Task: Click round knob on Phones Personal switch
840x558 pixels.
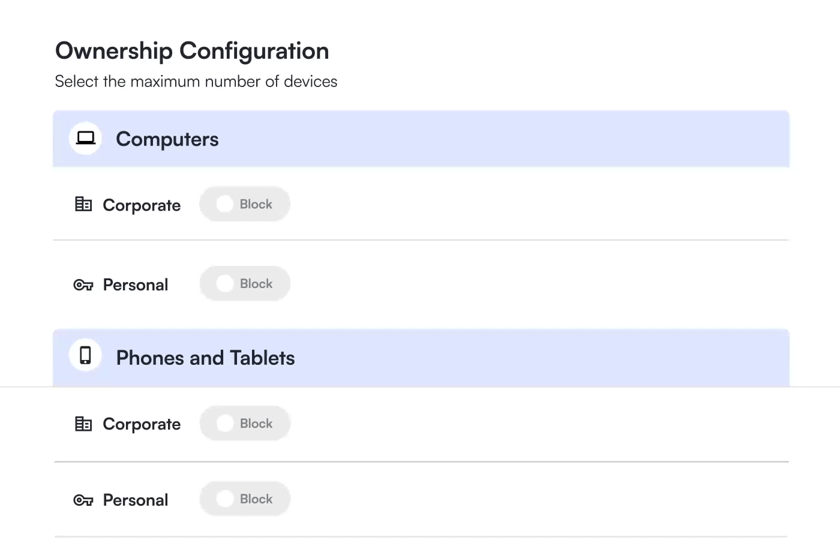Action: [x=225, y=499]
